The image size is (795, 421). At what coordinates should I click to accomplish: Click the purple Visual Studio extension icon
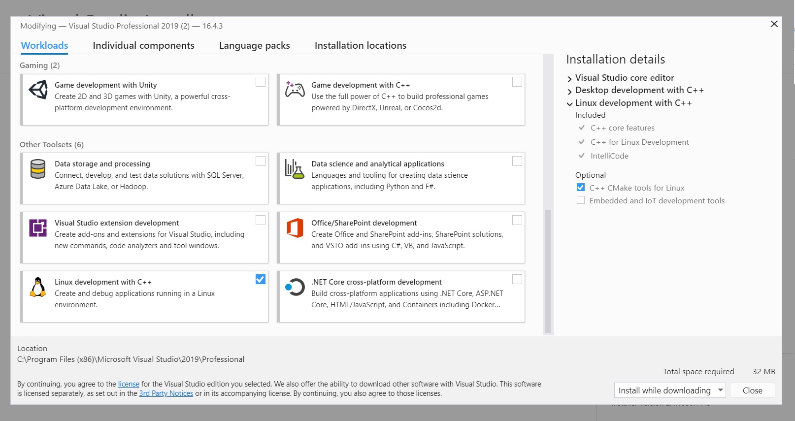coord(38,228)
